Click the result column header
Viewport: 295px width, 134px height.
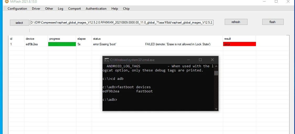click(x=227, y=39)
